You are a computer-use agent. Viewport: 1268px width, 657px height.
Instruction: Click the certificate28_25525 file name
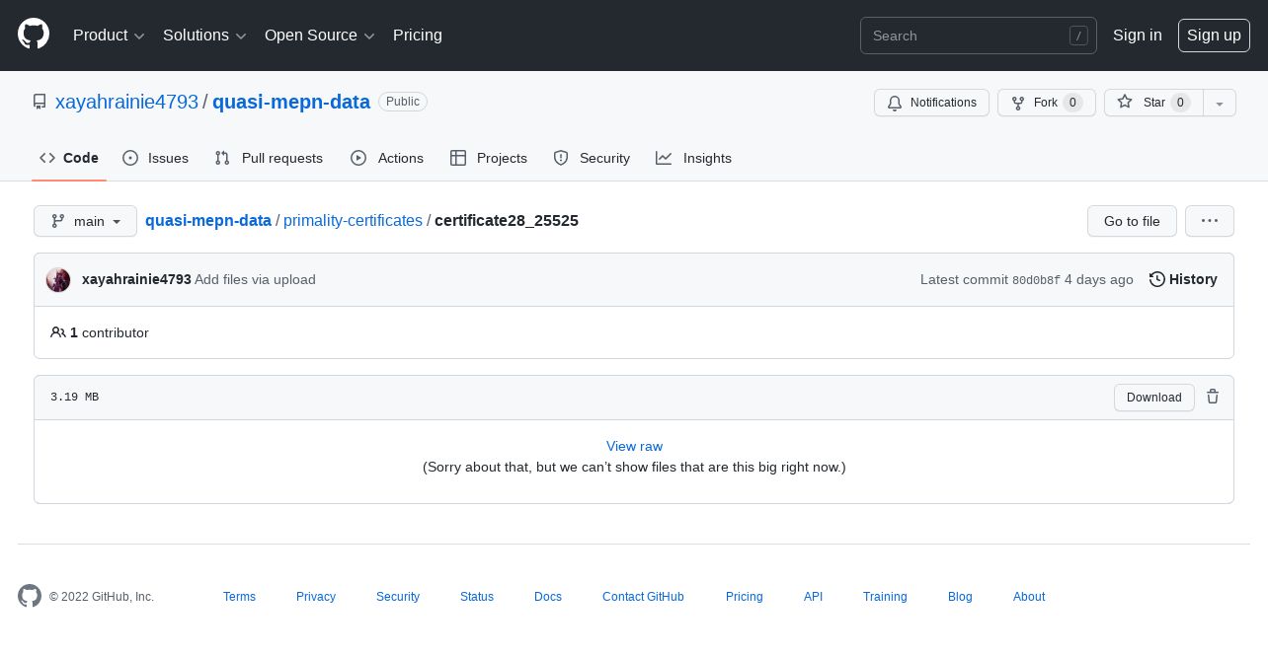coord(507,220)
